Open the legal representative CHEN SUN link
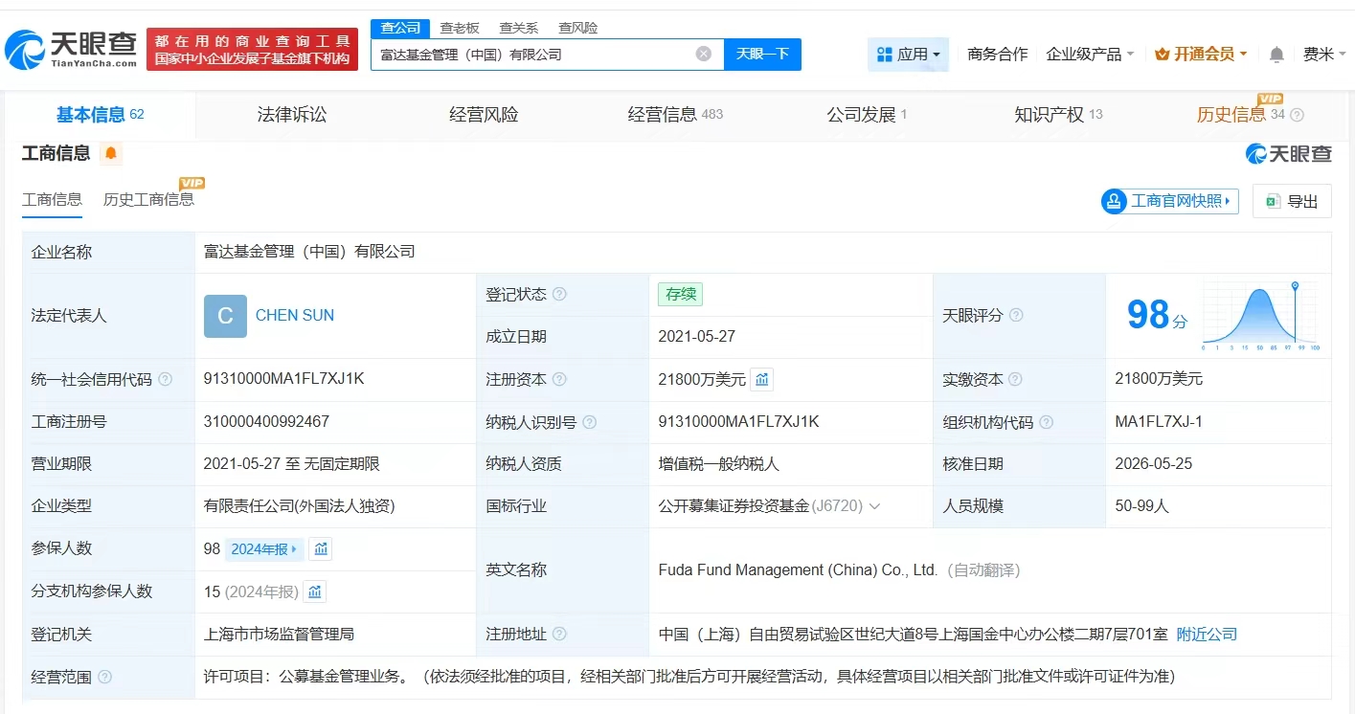Viewport: 1355px width, 714px height. coord(295,316)
